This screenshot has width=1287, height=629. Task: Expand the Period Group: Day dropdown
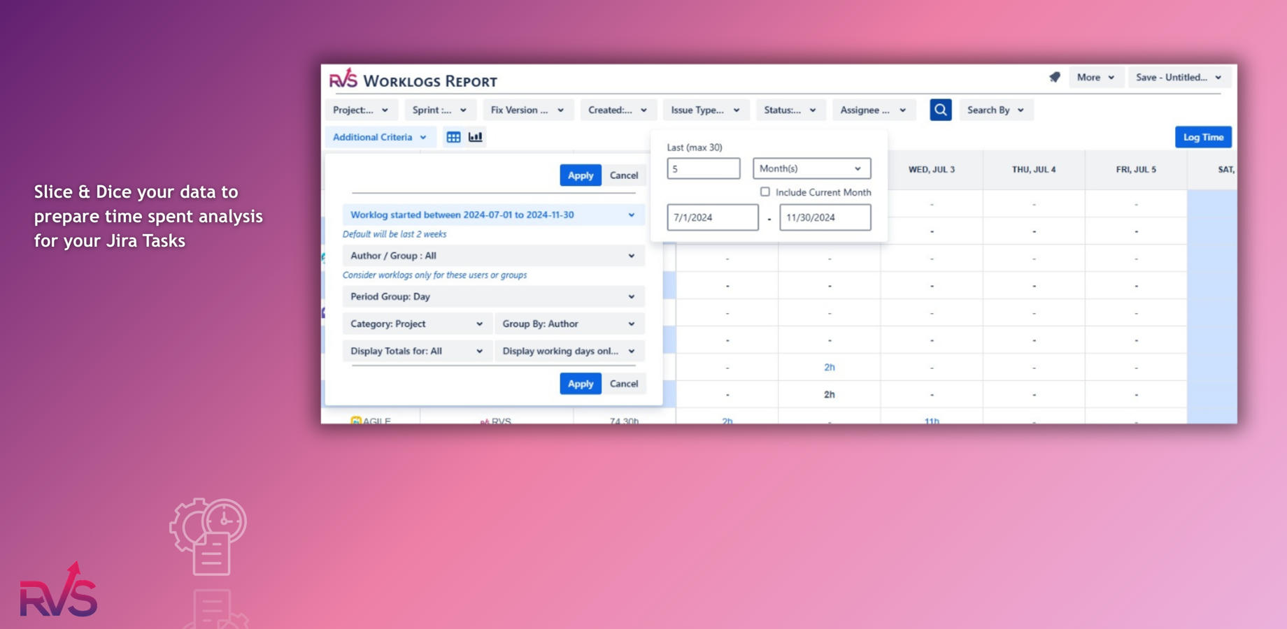pyautogui.click(x=493, y=296)
